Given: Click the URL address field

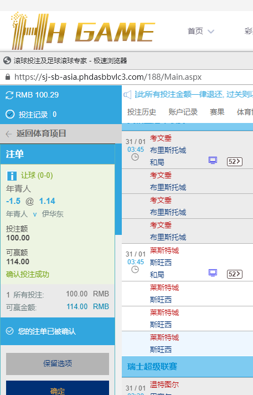Looking at the screenshot, I should (x=108, y=77).
